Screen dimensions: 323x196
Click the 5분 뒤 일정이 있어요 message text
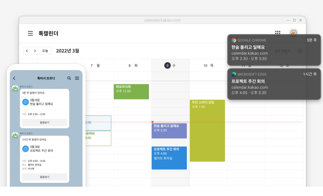[x=34, y=93]
